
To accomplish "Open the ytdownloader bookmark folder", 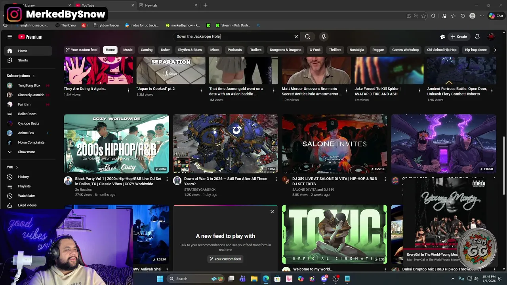I will point(107,25).
